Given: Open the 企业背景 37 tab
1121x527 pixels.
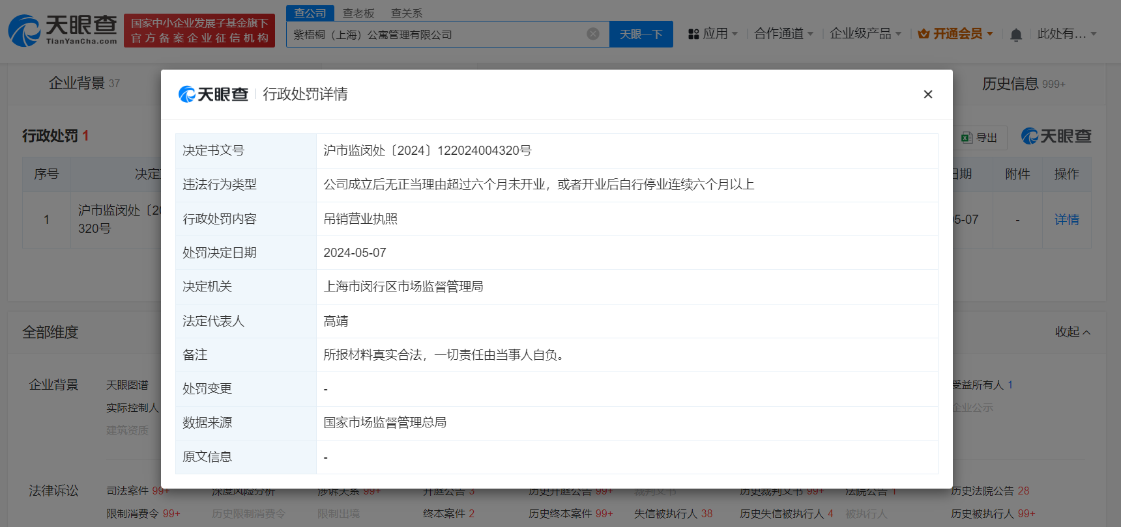Looking at the screenshot, I should 84,83.
